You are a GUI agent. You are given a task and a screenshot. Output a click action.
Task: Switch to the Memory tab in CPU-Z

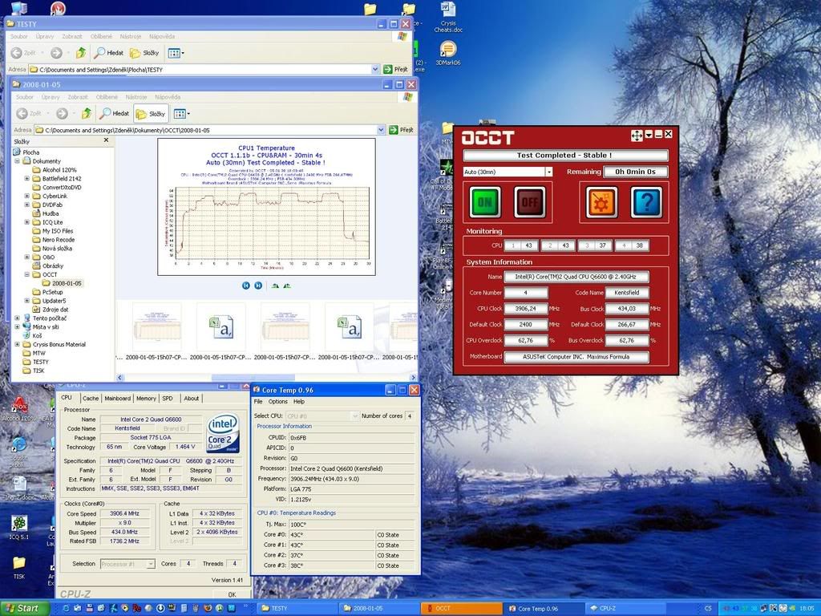click(146, 399)
